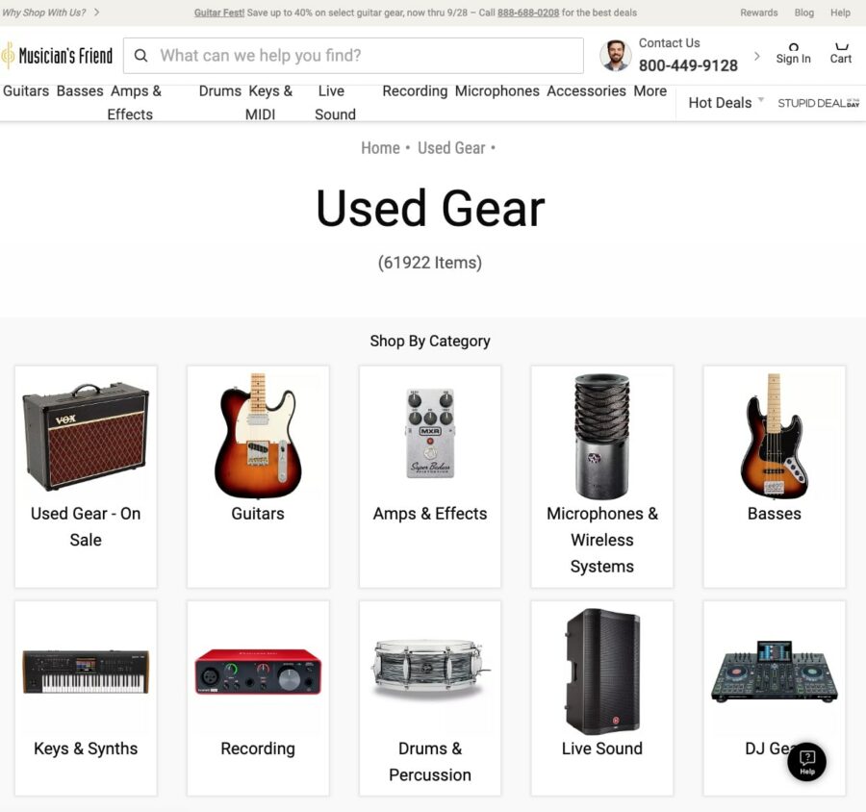866x812 pixels.
Task: Click the search magnifier icon
Action: click(140, 56)
